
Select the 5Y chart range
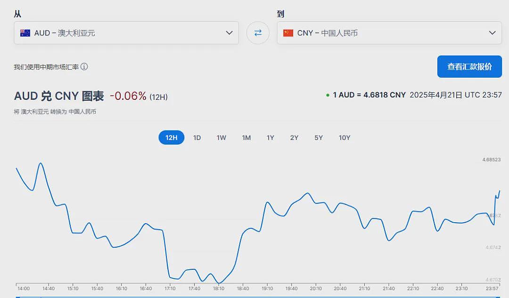319,137
